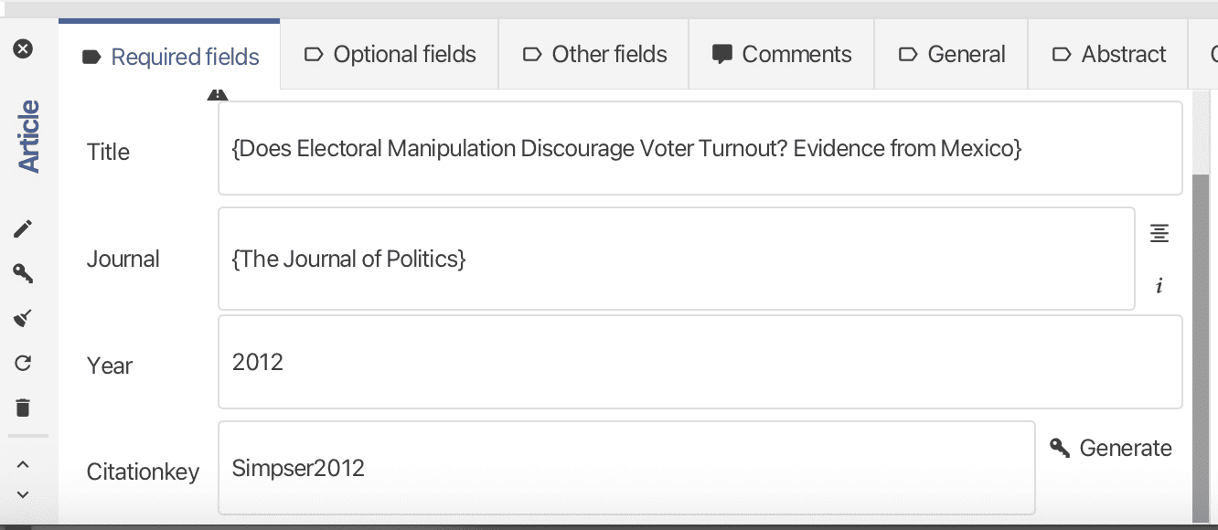This screenshot has width=1218, height=530.
Task: Show journal information via the 'i' icon
Action: (1159, 286)
